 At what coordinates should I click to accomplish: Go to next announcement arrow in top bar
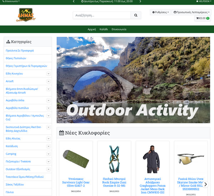click(x=140, y=1)
